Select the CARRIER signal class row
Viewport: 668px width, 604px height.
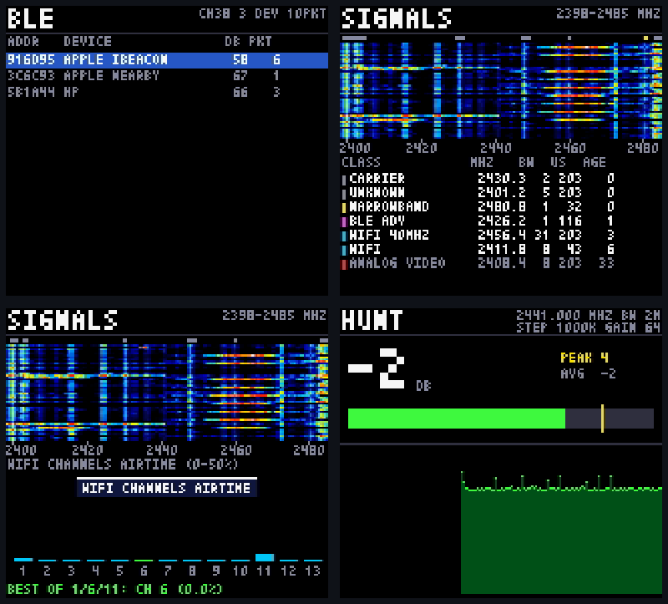478,178
